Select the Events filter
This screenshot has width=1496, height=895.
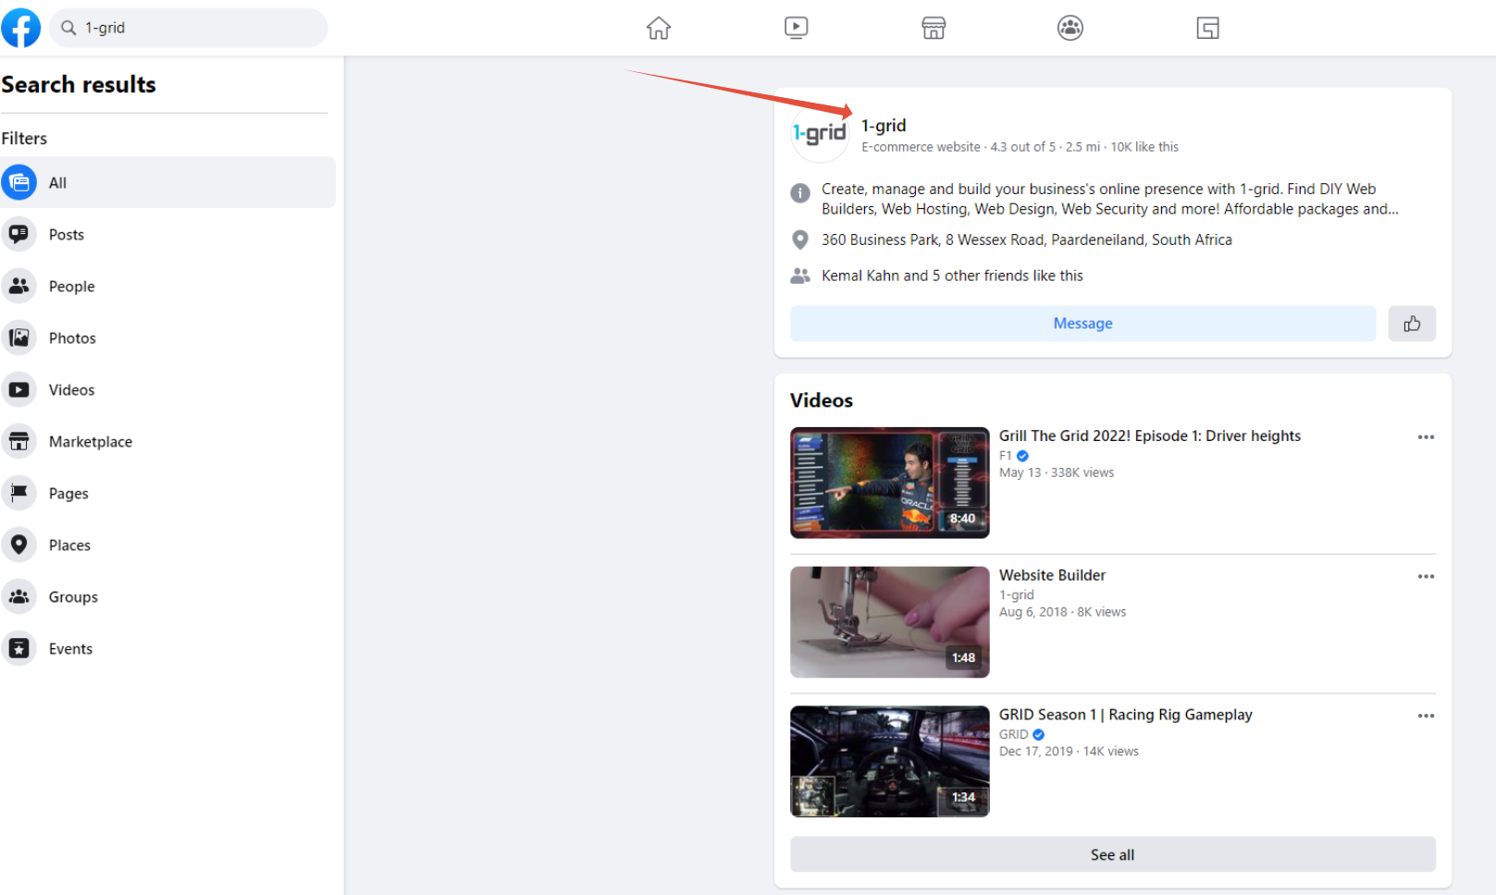click(167, 648)
